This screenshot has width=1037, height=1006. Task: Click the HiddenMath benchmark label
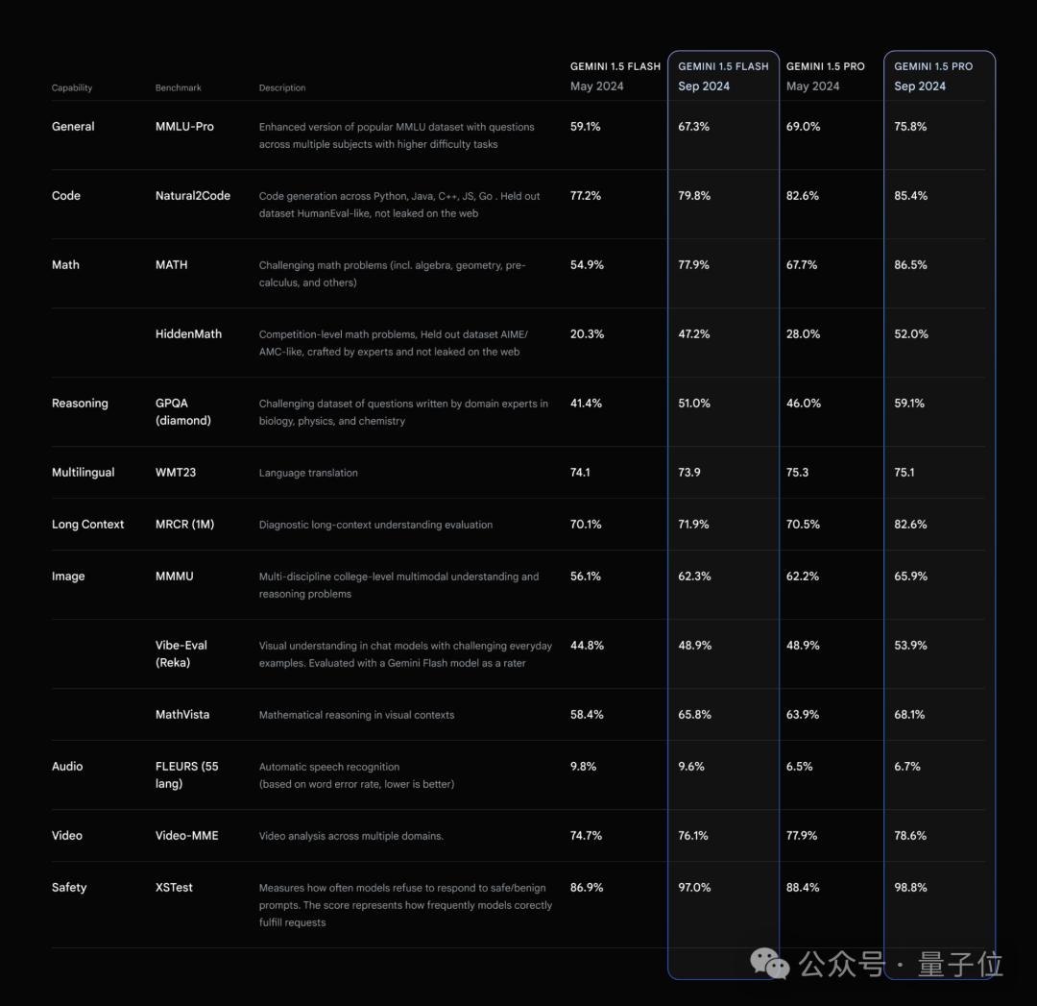188,334
